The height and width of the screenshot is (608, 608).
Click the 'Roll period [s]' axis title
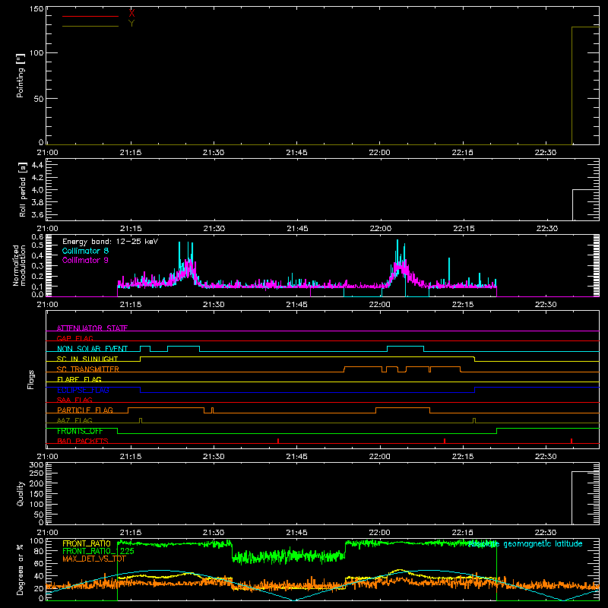[x=22, y=189]
